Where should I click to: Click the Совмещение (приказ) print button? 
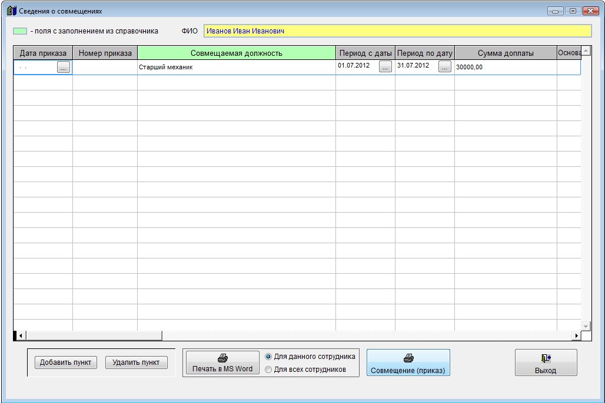click(x=408, y=362)
